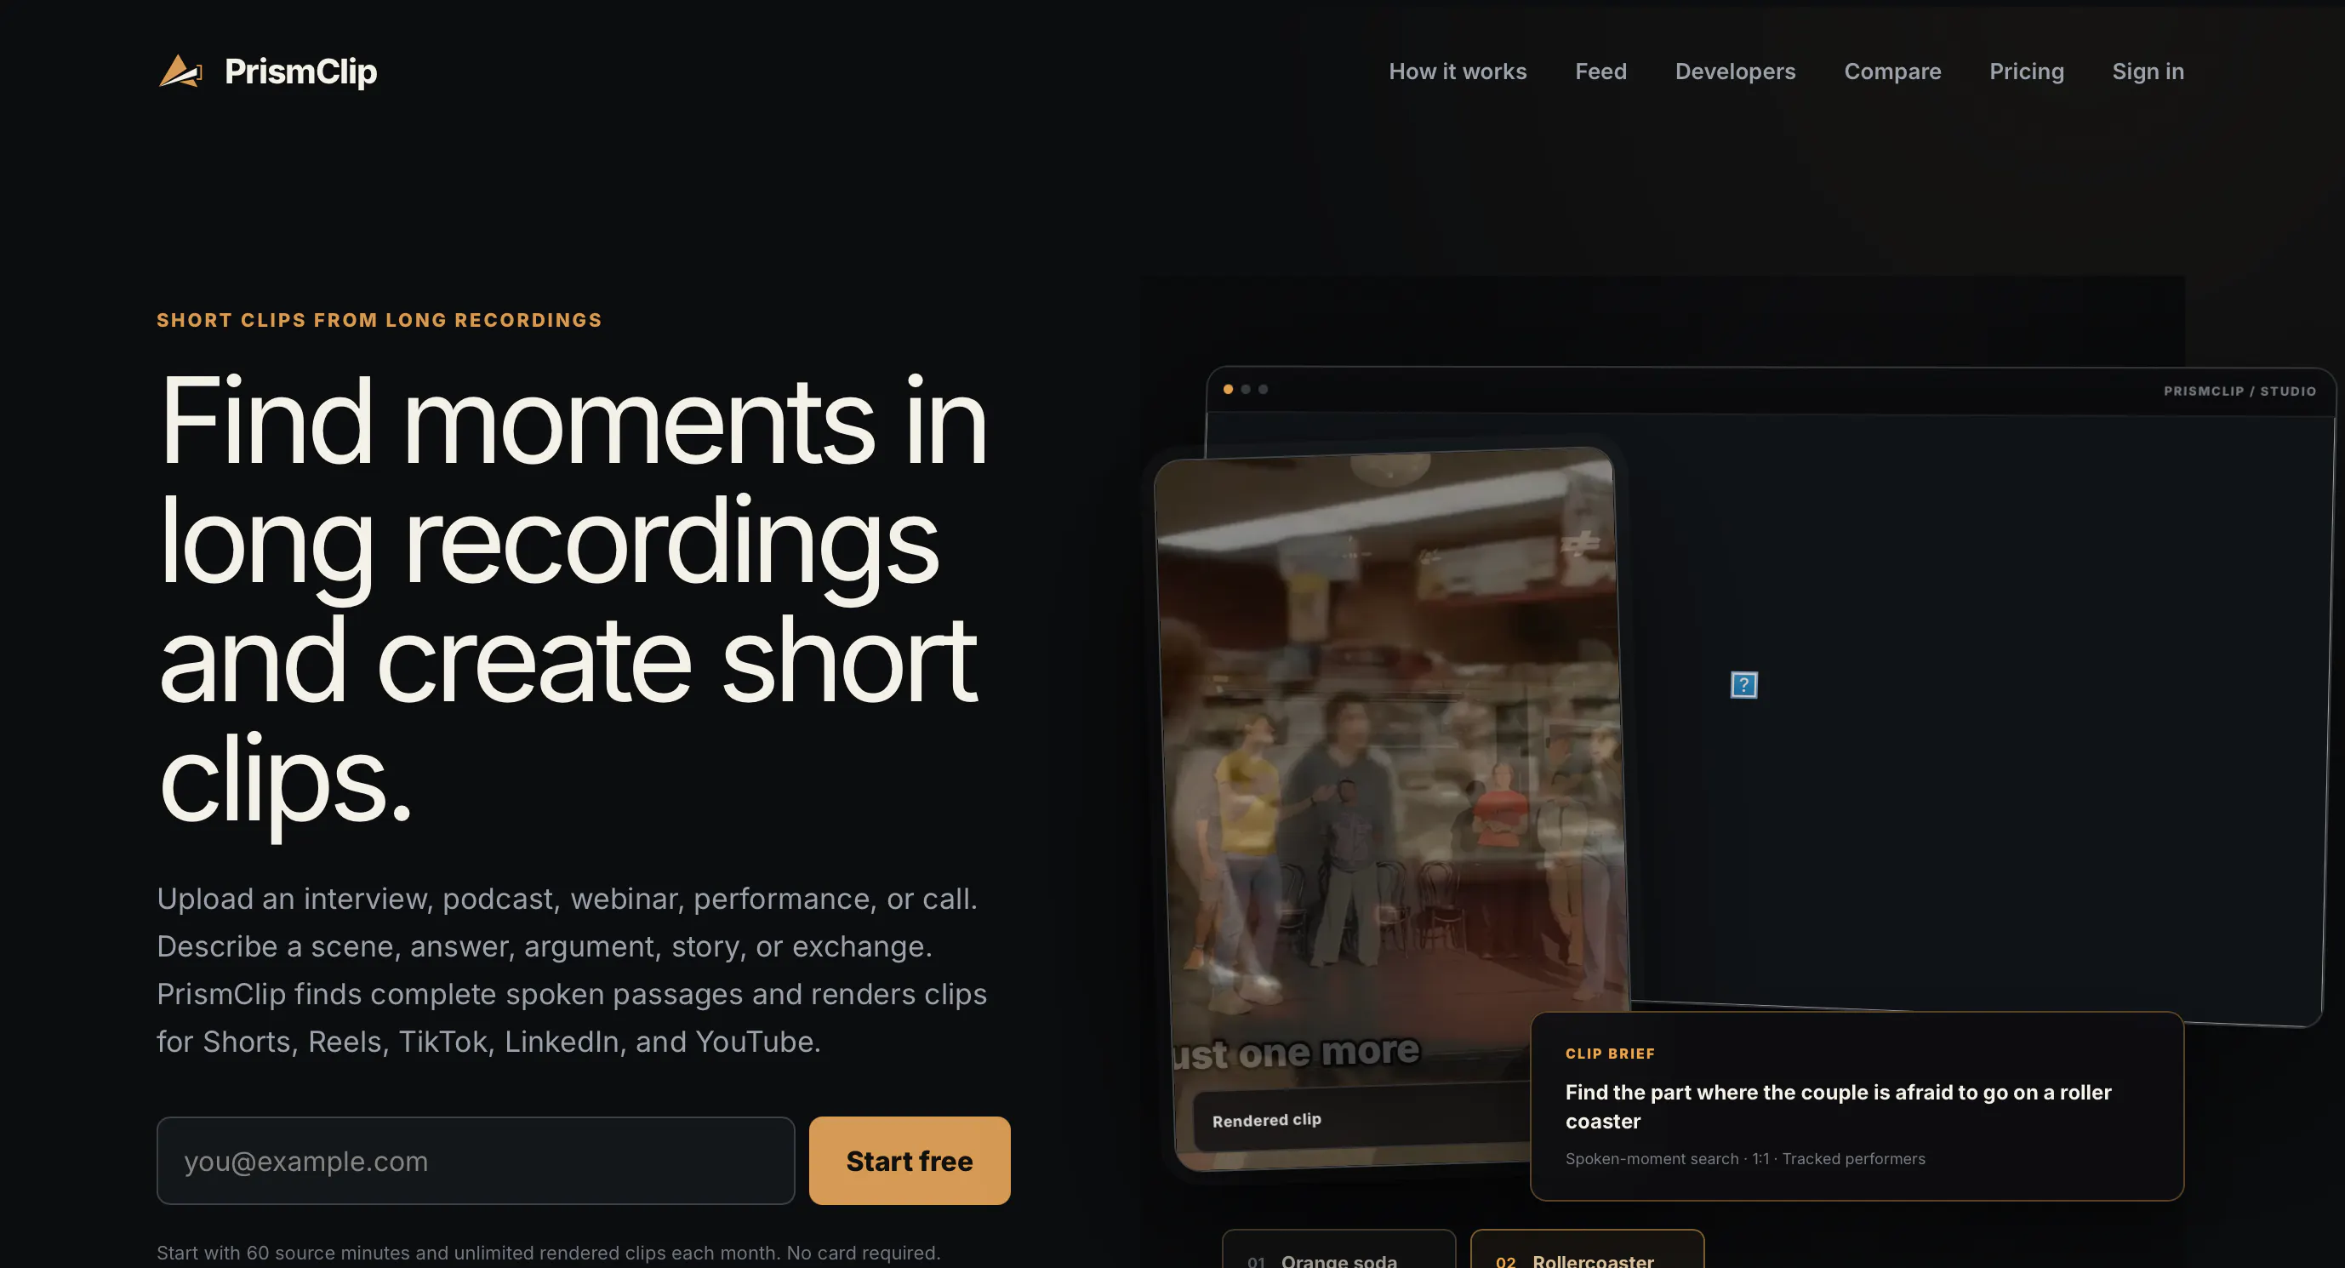Image resolution: width=2345 pixels, height=1268 pixels.
Task: Click 'Spoken-moment search · 1:1 · Tracked performers' text
Action: (1745, 1159)
